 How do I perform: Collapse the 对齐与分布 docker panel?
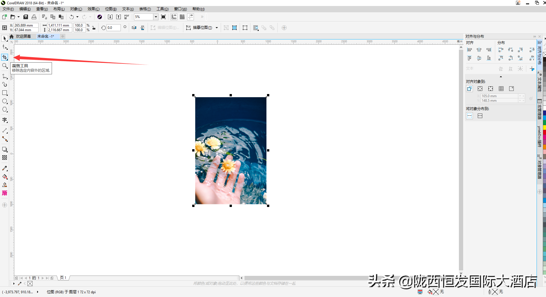[x=535, y=37]
